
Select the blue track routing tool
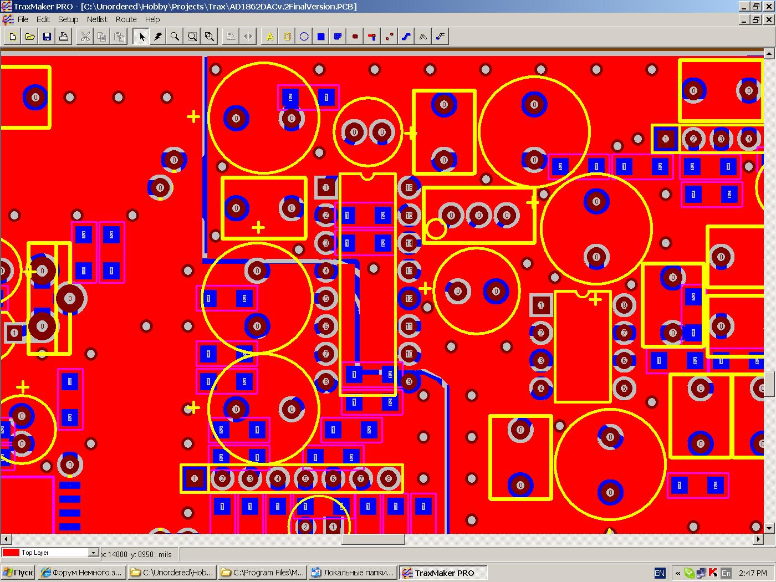click(406, 37)
